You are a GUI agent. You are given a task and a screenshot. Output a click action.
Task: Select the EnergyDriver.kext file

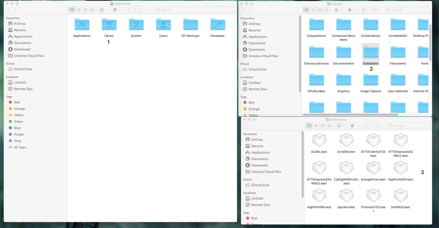[x=374, y=168]
